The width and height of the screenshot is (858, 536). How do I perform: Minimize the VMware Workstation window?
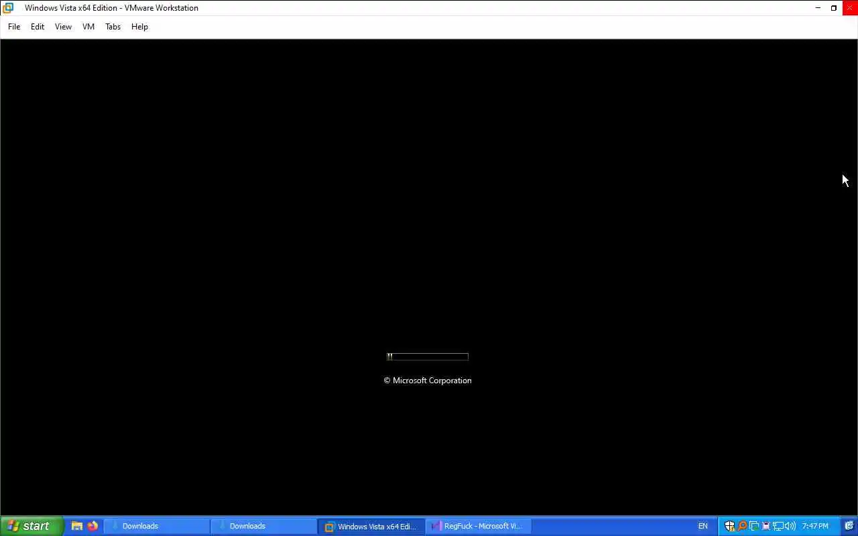coord(818,8)
